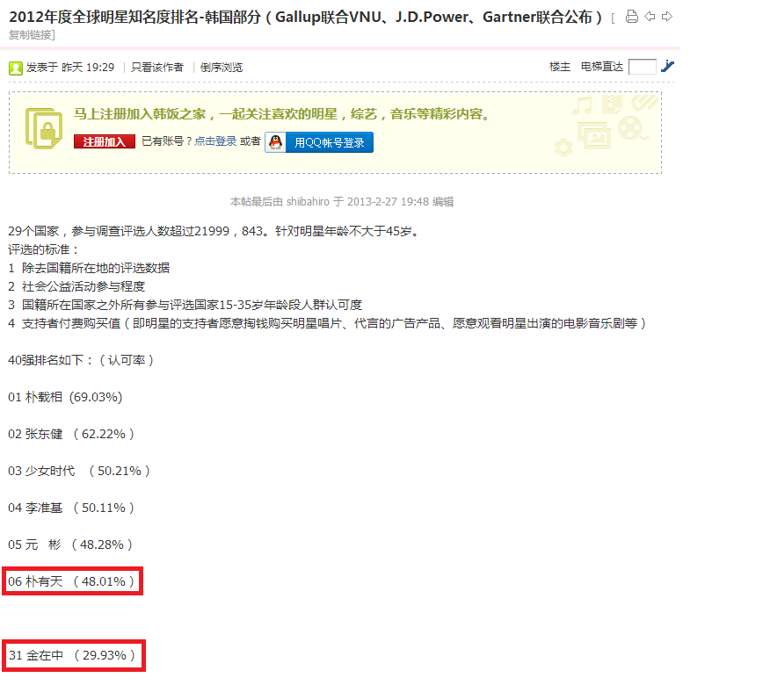Click the lock document icon

44,129
